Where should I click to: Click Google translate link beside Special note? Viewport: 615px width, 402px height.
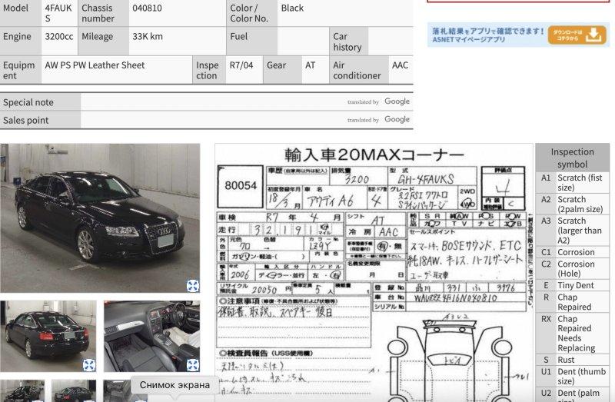point(397,101)
